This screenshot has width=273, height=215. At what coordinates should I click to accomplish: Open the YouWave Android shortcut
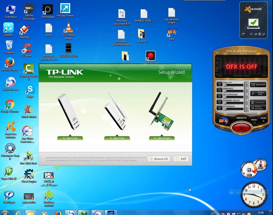[x=49, y=199]
